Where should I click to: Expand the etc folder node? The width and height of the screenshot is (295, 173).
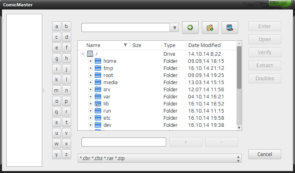(x=90, y=118)
